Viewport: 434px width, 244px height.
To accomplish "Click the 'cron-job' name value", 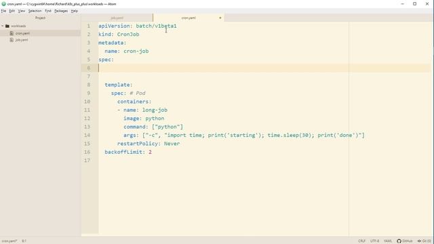I will (136, 52).
